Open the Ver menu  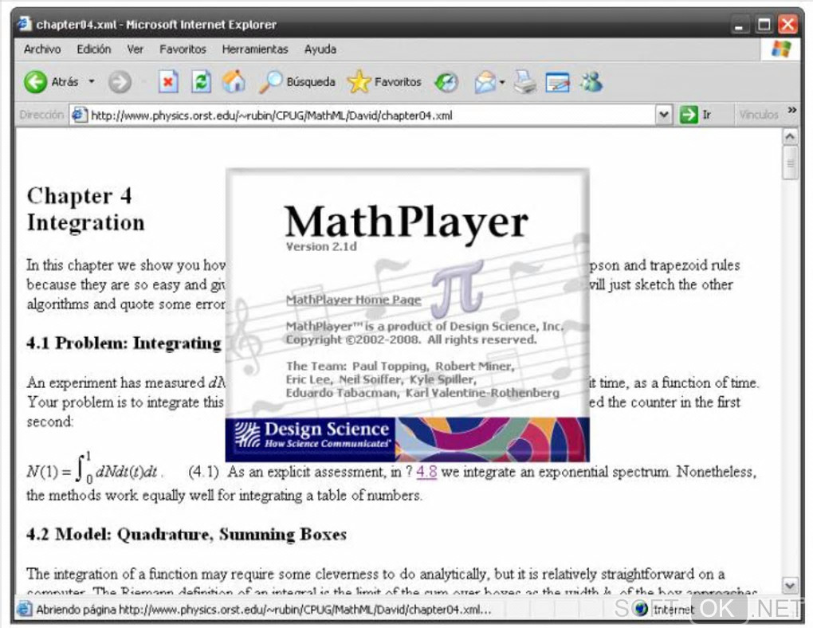[135, 49]
